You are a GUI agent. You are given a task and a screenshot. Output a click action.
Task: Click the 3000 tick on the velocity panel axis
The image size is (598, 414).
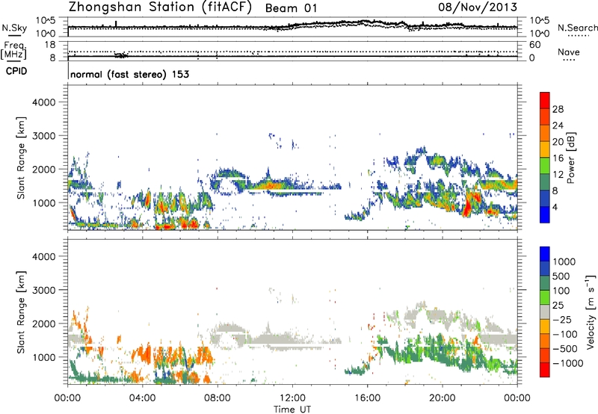(43, 290)
